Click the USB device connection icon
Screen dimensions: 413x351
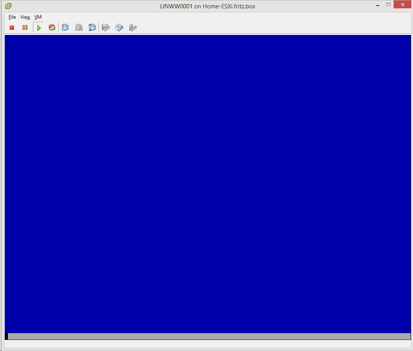[x=133, y=28]
